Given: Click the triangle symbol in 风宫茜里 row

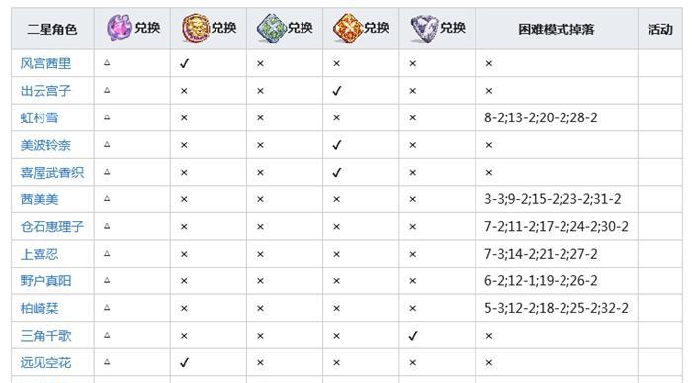Looking at the screenshot, I should coord(107,63).
